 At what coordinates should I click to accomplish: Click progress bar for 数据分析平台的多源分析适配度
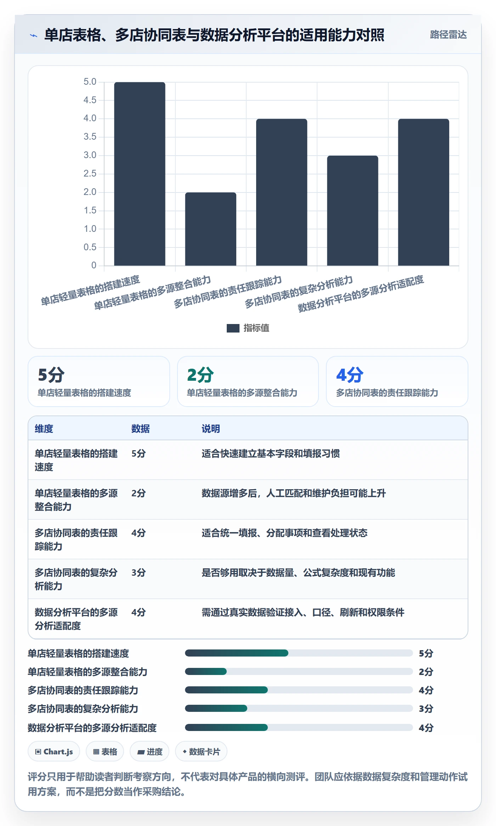pos(299,727)
